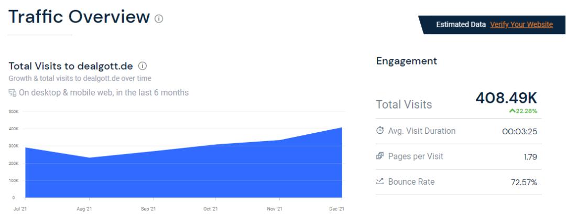Click the clock icon for Avg. Visit Duration

[x=380, y=131]
